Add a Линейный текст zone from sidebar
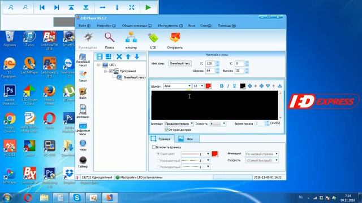This screenshot has height=203, width=362. [83, 60]
